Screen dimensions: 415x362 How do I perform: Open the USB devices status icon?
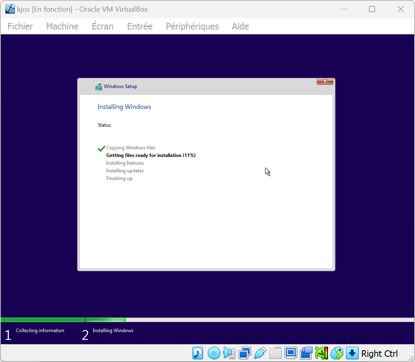point(260,353)
